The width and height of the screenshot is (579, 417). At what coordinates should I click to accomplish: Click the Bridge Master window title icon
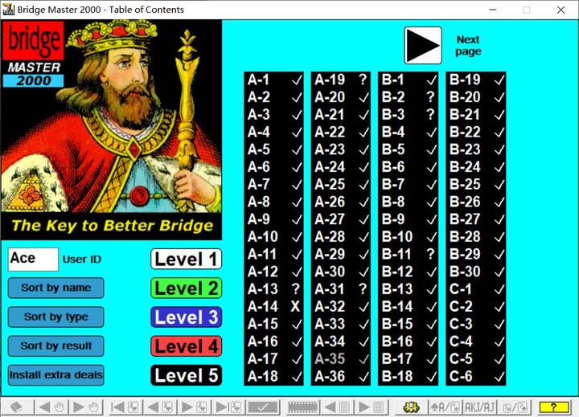pos(8,9)
